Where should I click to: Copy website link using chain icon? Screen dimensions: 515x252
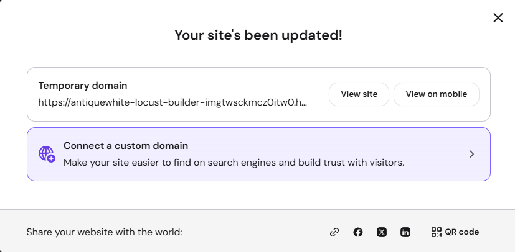334,232
